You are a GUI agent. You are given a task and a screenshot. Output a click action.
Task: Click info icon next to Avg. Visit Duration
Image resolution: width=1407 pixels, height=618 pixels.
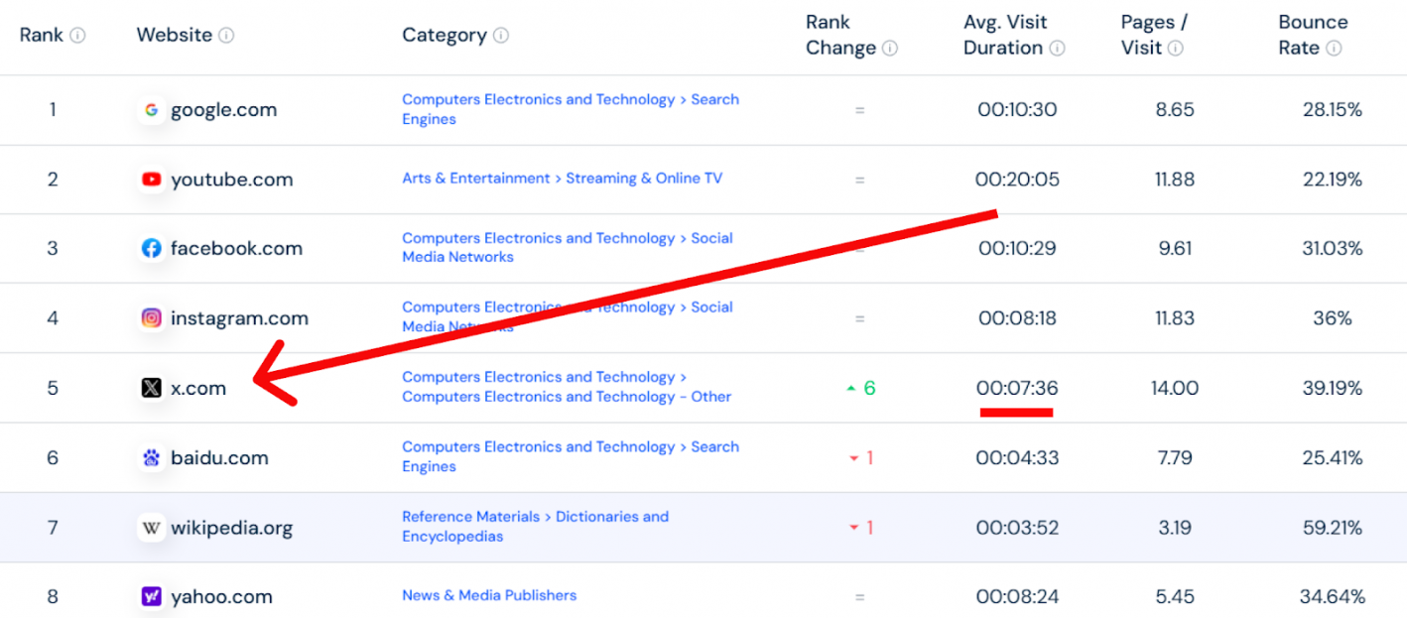tap(1058, 48)
